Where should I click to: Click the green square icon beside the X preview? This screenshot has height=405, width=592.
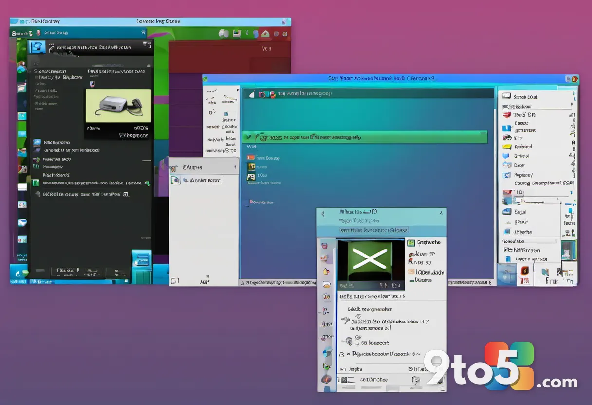(x=411, y=242)
